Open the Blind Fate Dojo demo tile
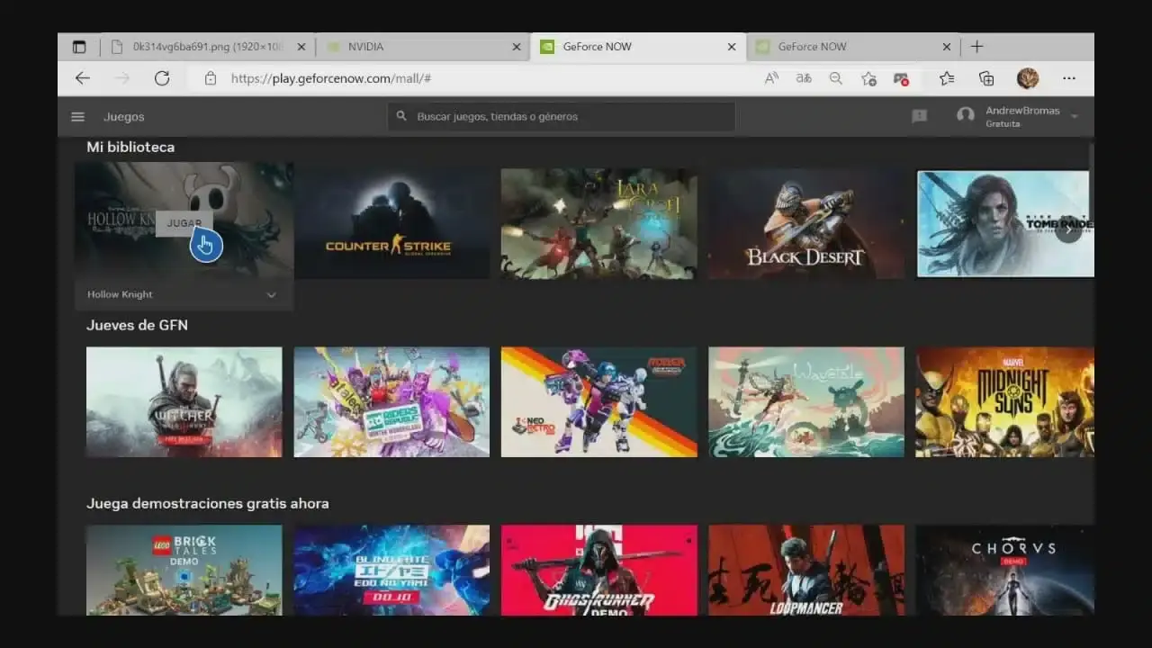 tap(391, 571)
